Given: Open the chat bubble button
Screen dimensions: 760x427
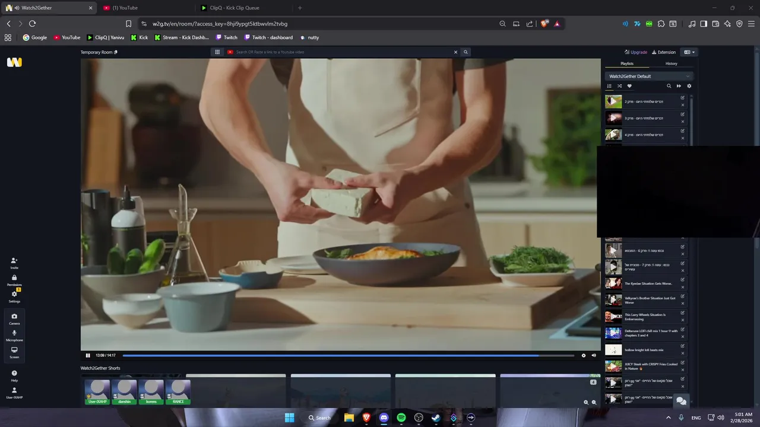Looking at the screenshot, I should (x=681, y=401).
